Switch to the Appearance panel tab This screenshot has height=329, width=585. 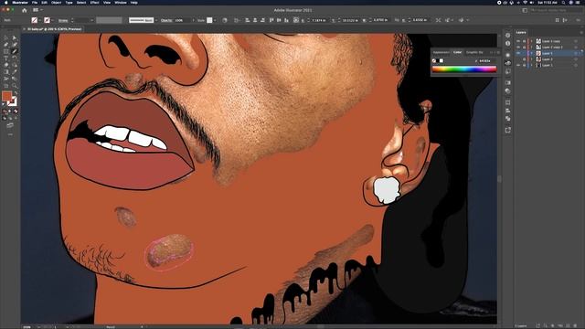click(441, 52)
